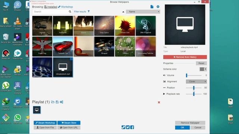Select the Ricepod wallpaper thumbnail
This screenshot has height=134, width=239.
pyautogui.click(x=104, y=47)
